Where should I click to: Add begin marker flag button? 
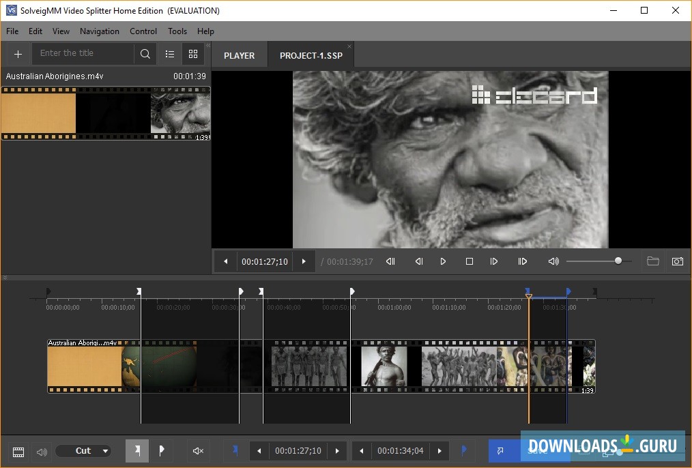tap(136, 451)
